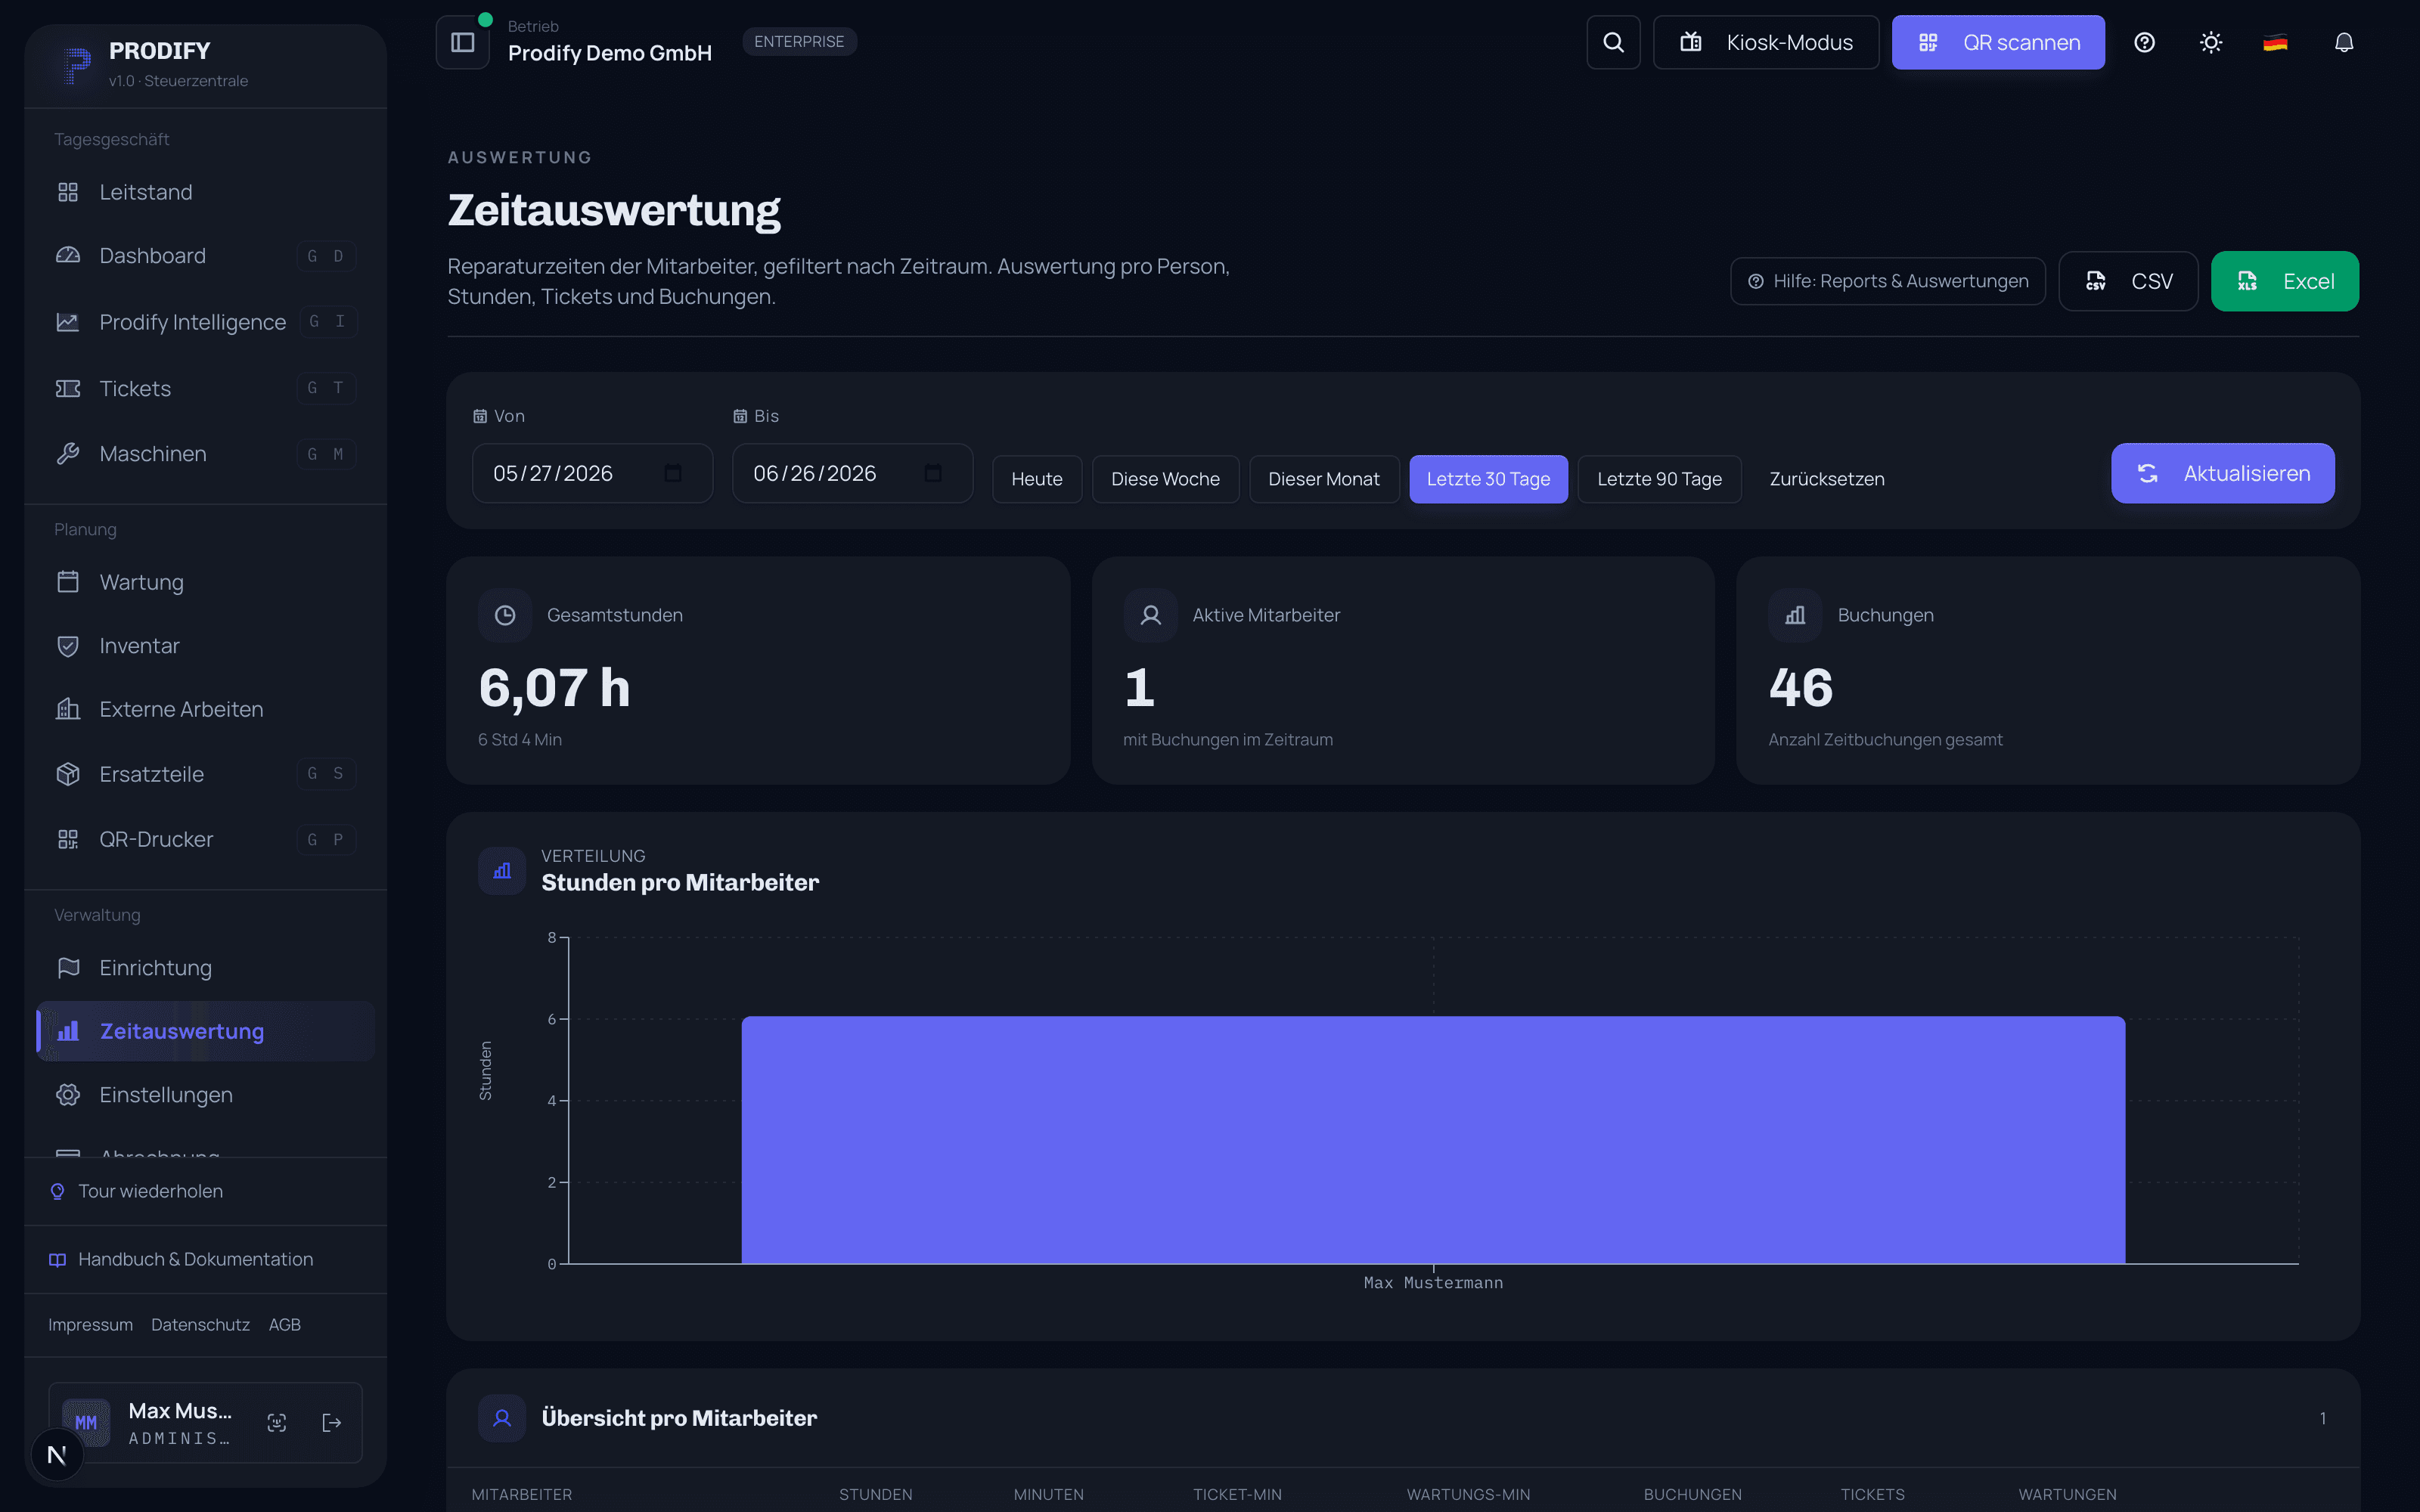
Task: Click Max Mustermann bar in chart
Action: (1433, 1140)
